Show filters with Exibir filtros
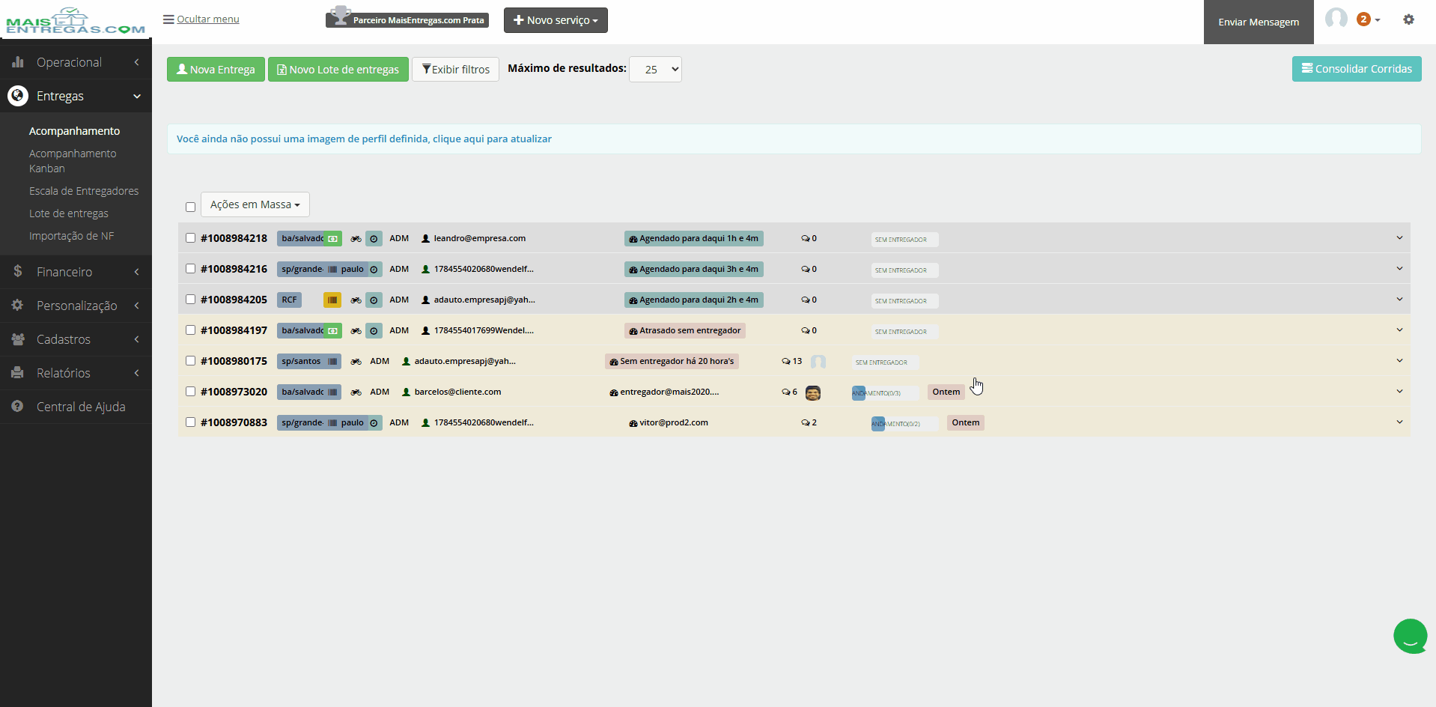1436x707 pixels. point(455,69)
